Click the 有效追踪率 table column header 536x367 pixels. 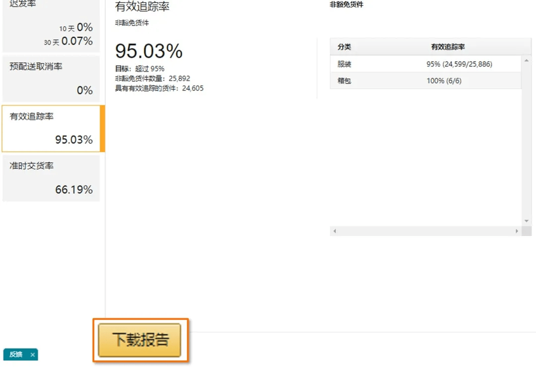point(448,47)
